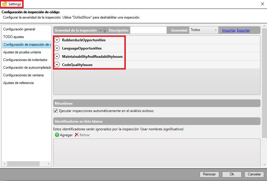Click the MaintainabilityAndReadabilityIssues label text
The image size is (267, 181).
point(92,56)
